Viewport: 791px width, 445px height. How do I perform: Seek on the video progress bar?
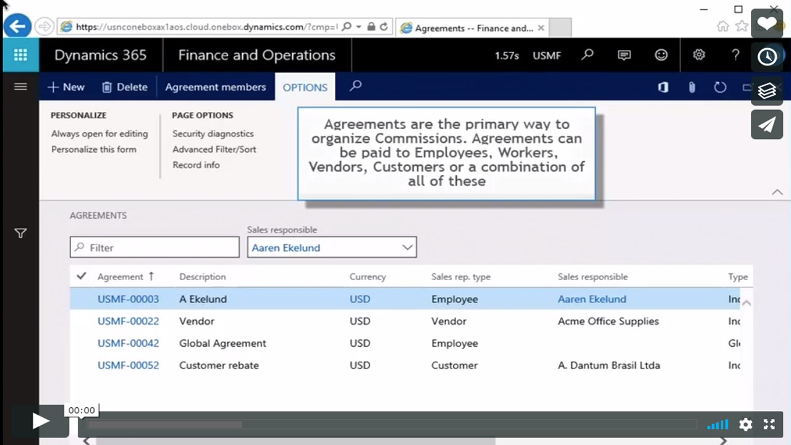(x=392, y=425)
